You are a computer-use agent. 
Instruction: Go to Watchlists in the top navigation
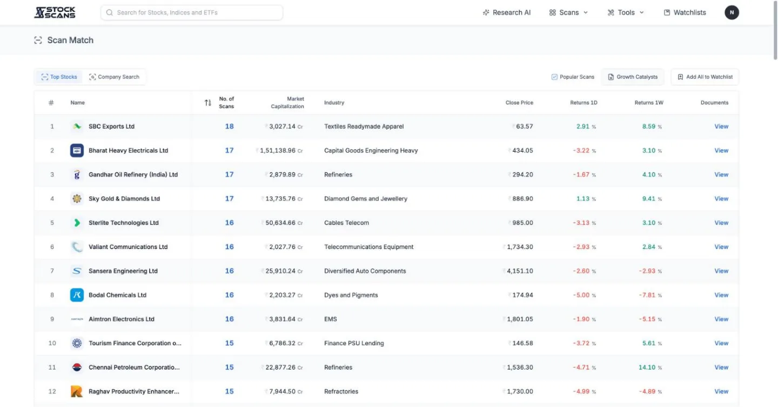(685, 12)
